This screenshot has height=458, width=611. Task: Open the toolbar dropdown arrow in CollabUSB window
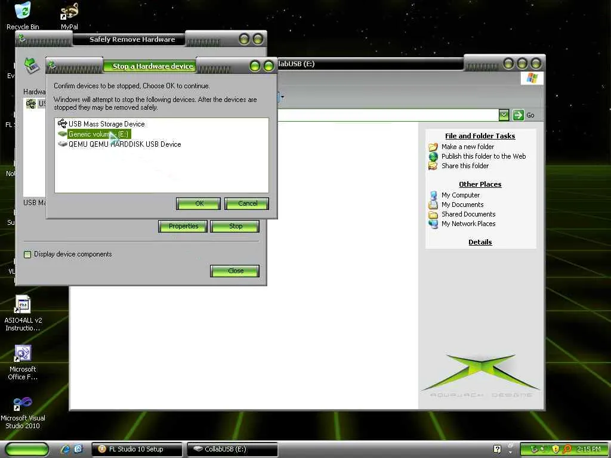(x=282, y=97)
